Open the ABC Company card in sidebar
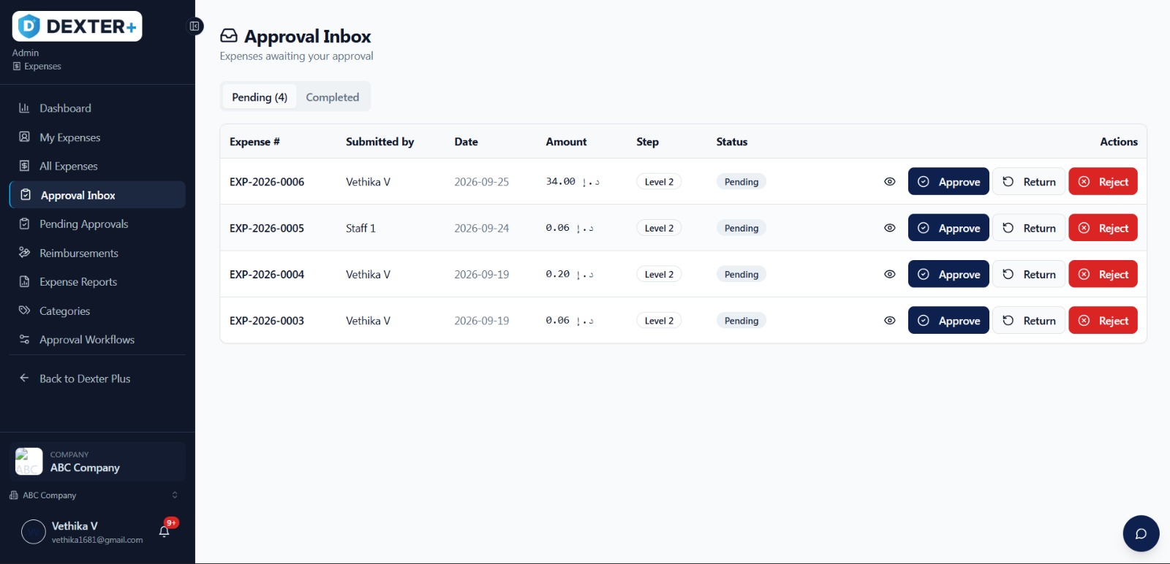The height and width of the screenshot is (564, 1170). tap(97, 461)
